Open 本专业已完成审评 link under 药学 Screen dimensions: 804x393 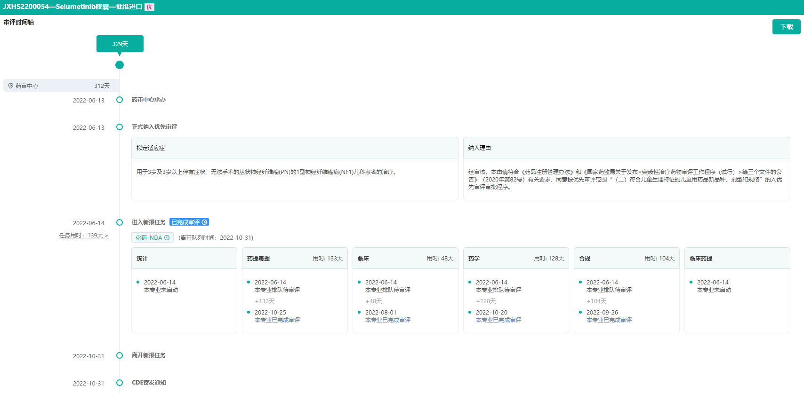(x=498, y=320)
